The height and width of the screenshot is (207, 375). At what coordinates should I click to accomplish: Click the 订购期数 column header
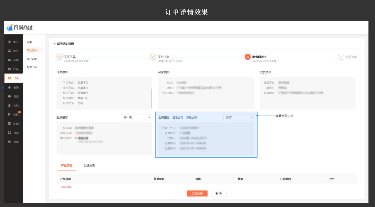[285, 179]
